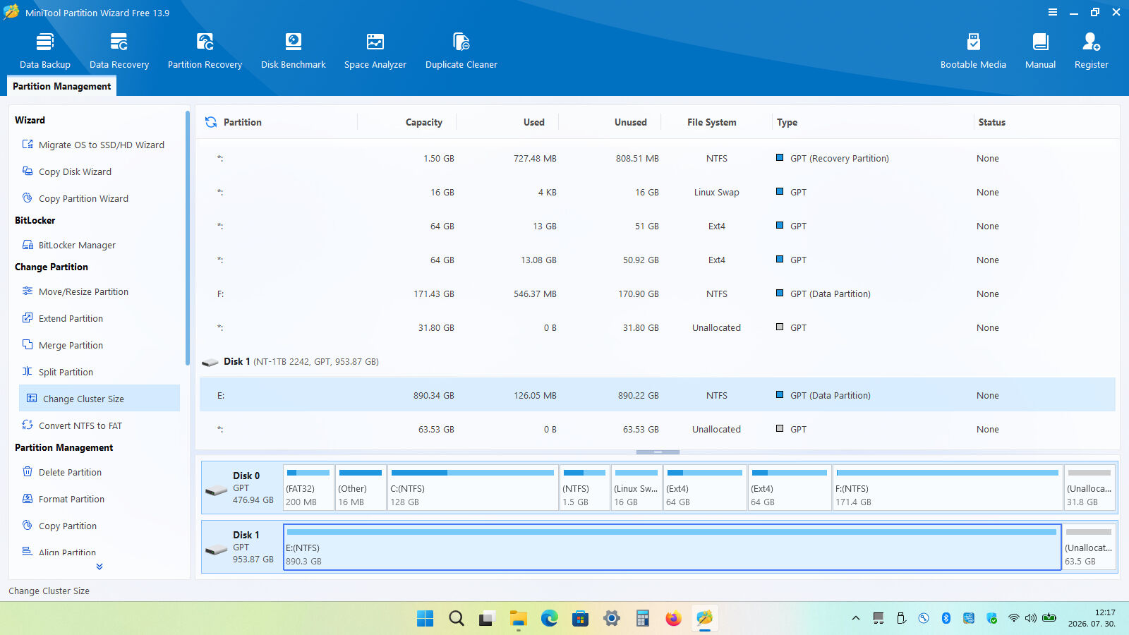Viewport: 1129px width, 635px height.
Task: Select the F:(NTFS) 171.4 GB block
Action: point(948,487)
